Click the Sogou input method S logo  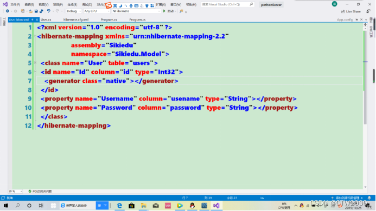point(109,5)
